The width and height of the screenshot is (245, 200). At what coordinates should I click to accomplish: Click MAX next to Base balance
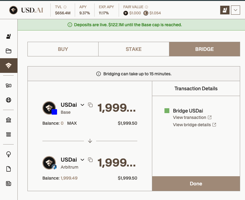pyautogui.click(x=72, y=123)
